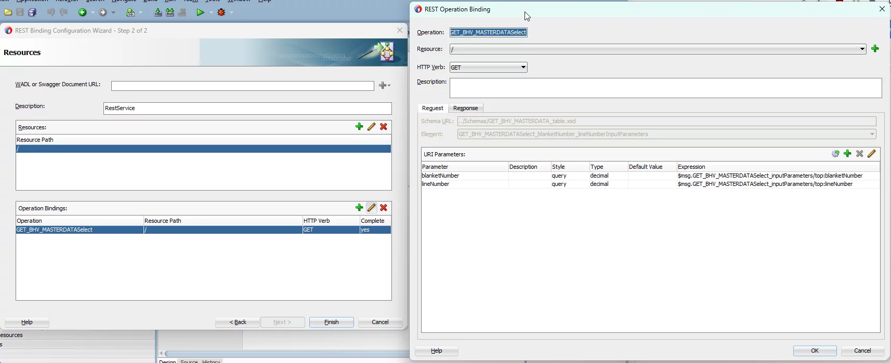891x363 pixels.
Task: Click the Finish button in the wizard
Action: coord(331,322)
